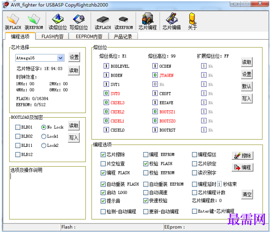Enable the 检测-自动编程 checkbox
Viewport: 273px width, 232px height.
click(x=103, y=211)
